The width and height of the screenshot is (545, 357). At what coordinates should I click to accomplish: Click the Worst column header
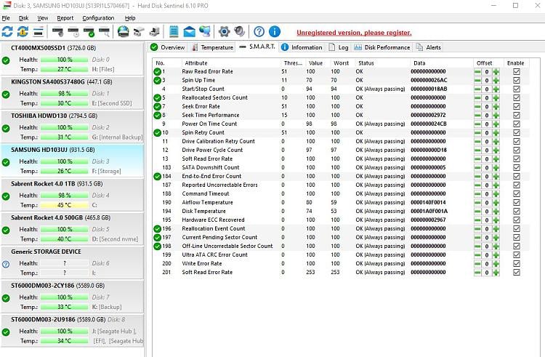(341, 63)
